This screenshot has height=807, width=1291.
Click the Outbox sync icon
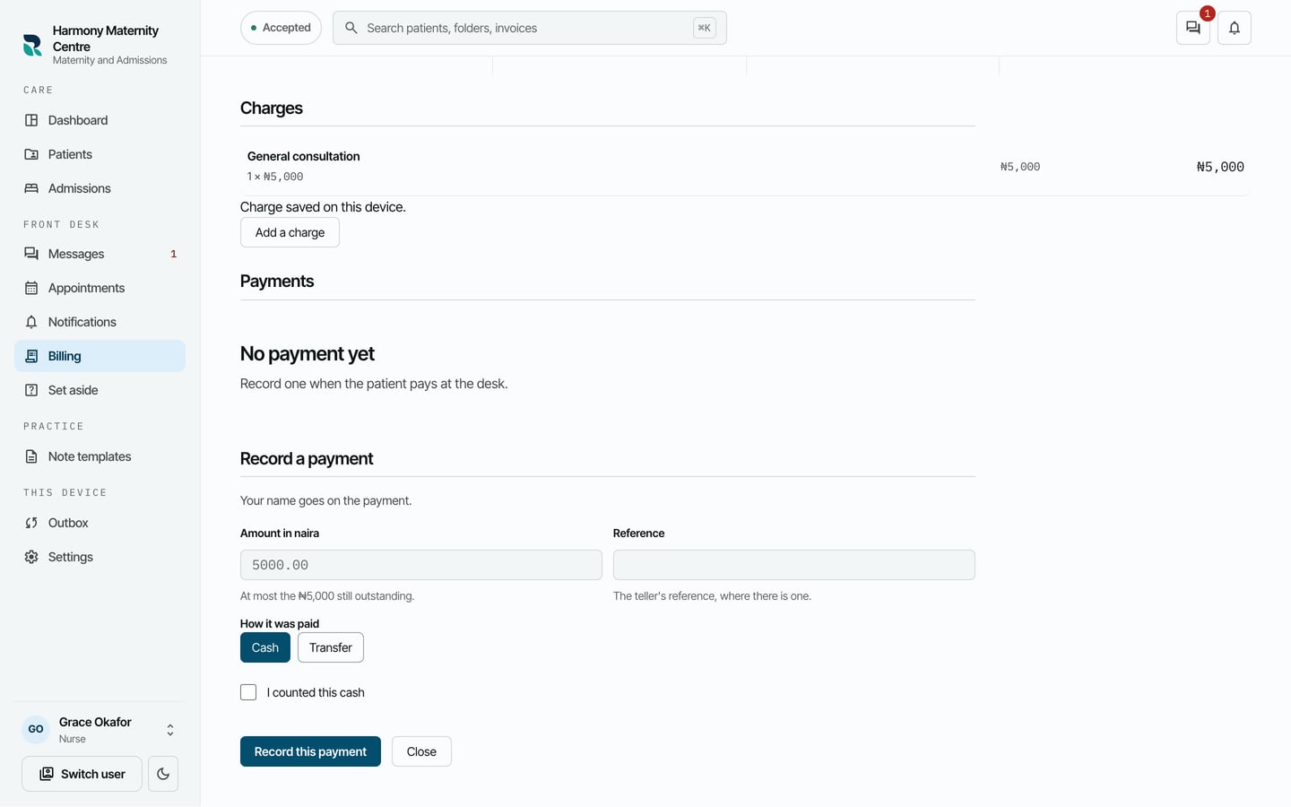pyautogui.click(x=31, y=523)
